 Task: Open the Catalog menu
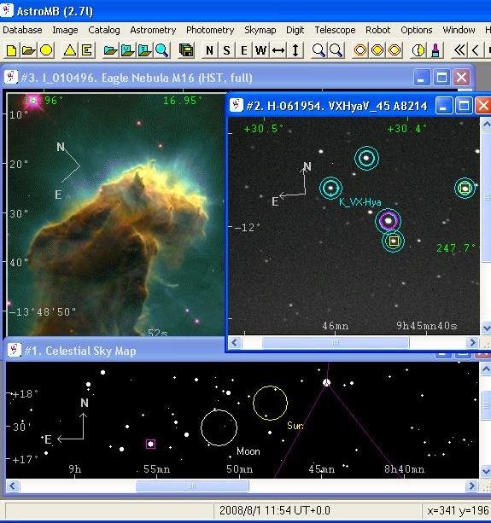click(x=104, y=30)
